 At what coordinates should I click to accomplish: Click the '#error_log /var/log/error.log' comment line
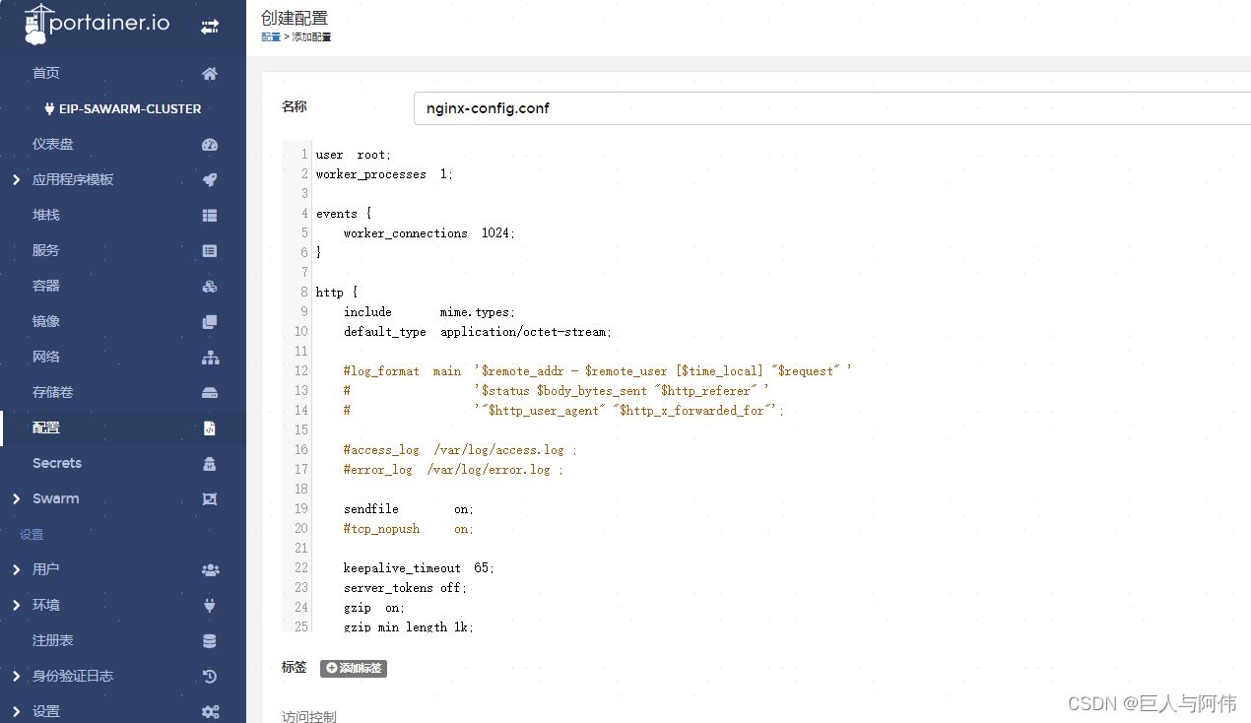point(453,470)
